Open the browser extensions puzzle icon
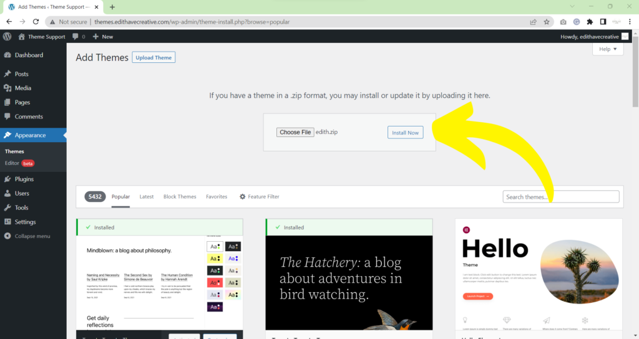639x339 pixels. tap(590, 21)
